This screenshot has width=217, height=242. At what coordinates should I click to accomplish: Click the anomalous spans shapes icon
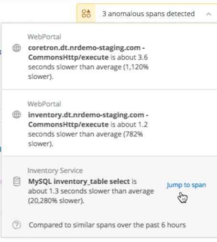tap(86, 14)
